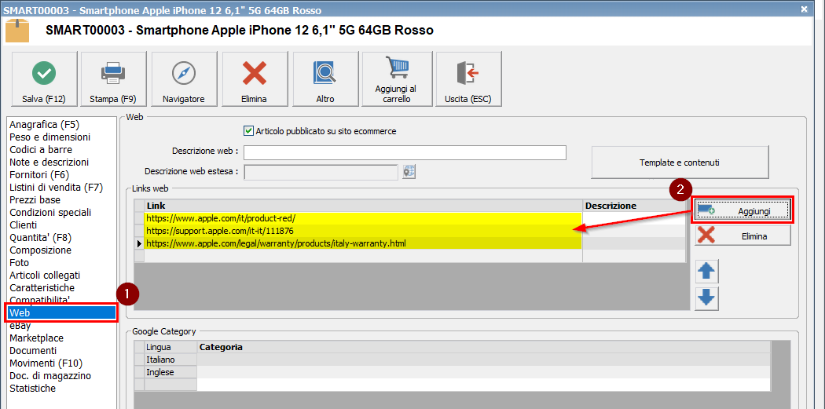The height and width of the screenshot is (409, 825).
Task: Show the Articoli collegati section
Action: coord(45,275)
